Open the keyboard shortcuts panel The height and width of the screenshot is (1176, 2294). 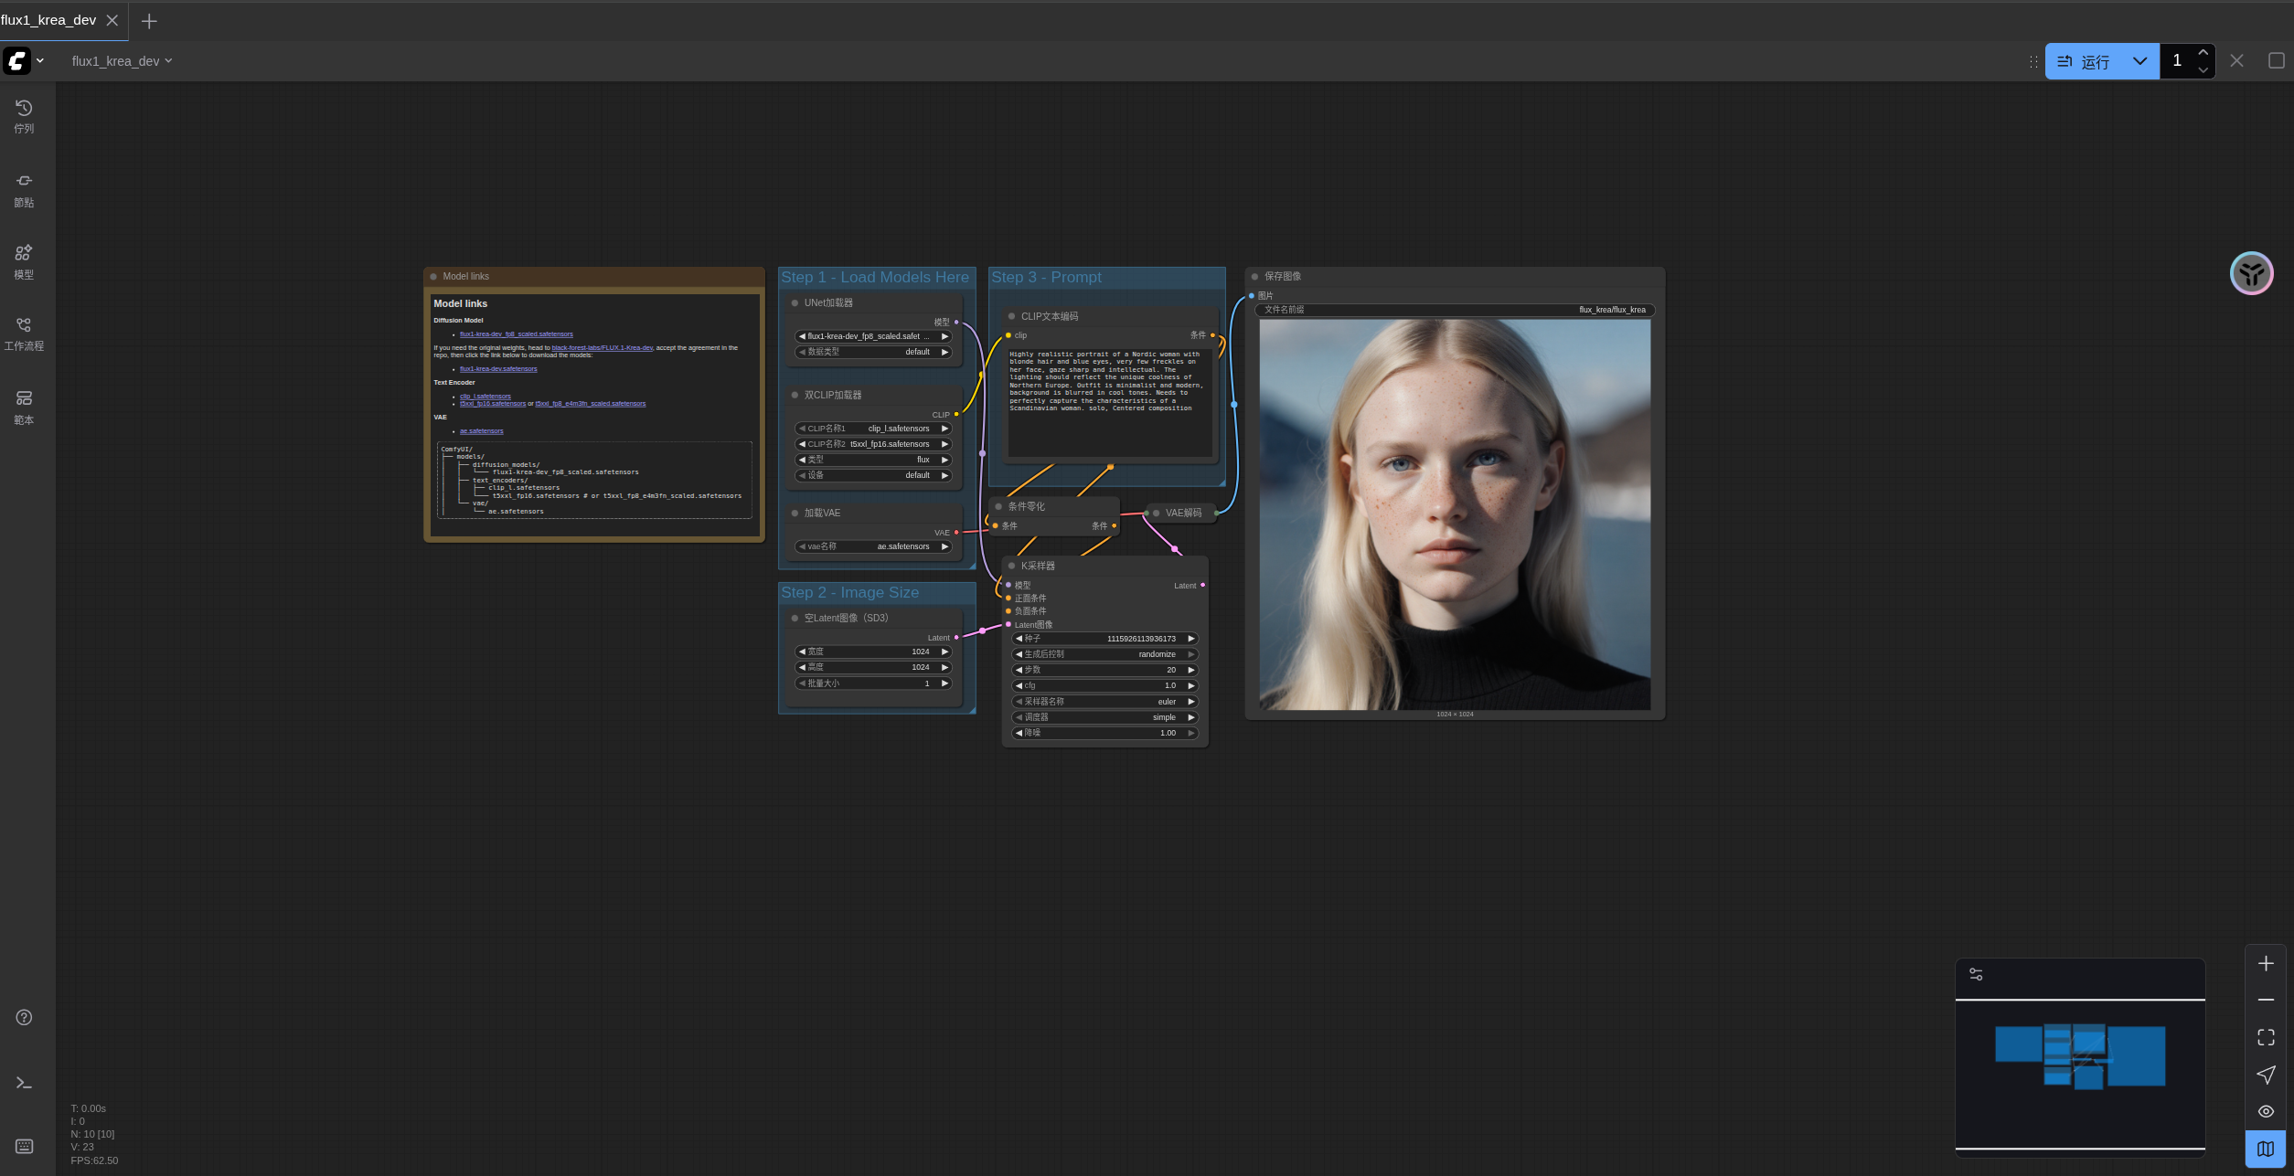coord(24,1146)
